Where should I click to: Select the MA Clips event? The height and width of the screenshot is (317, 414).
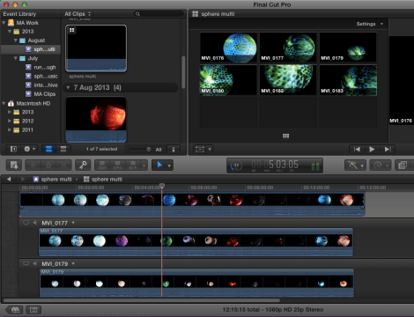[31, 94]
